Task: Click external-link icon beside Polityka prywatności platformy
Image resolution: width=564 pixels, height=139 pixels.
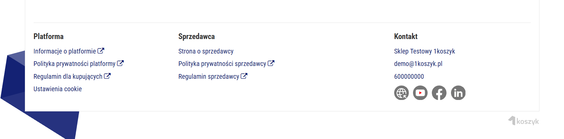Action: pyautogui.click(x=120, y=63)
